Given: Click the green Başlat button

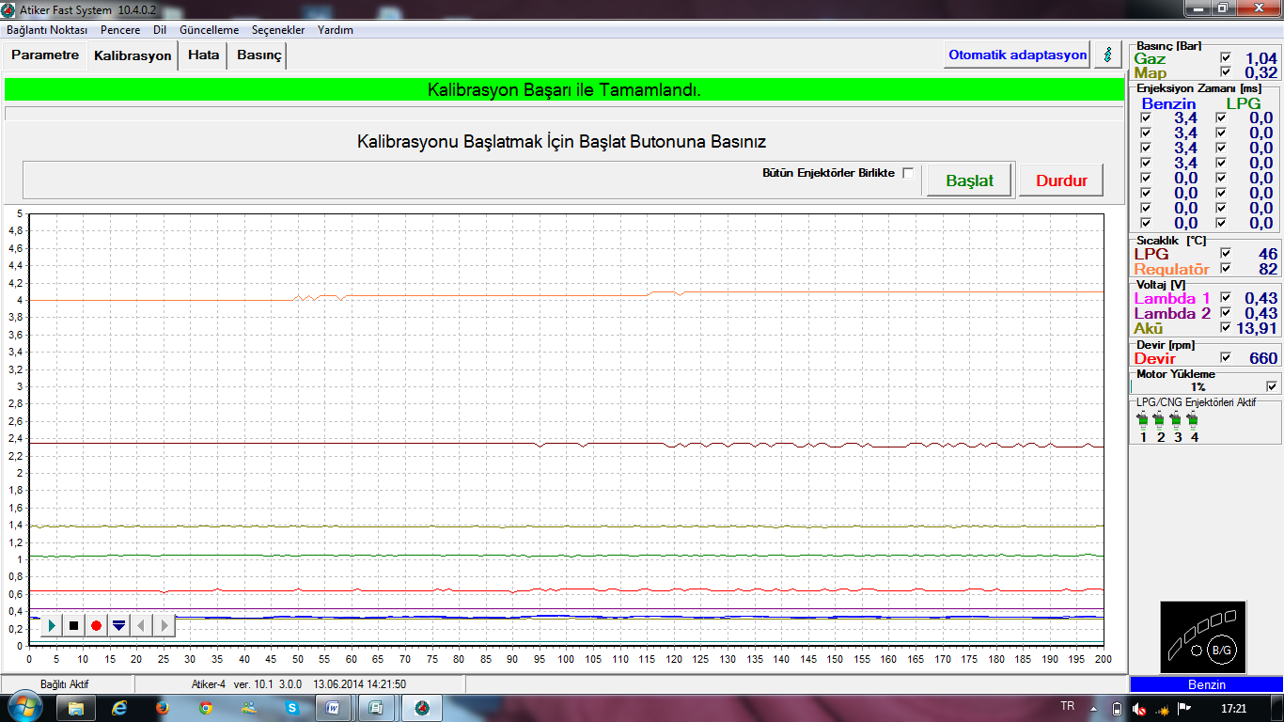Looking at the screenshot, I should click(969, 180).
